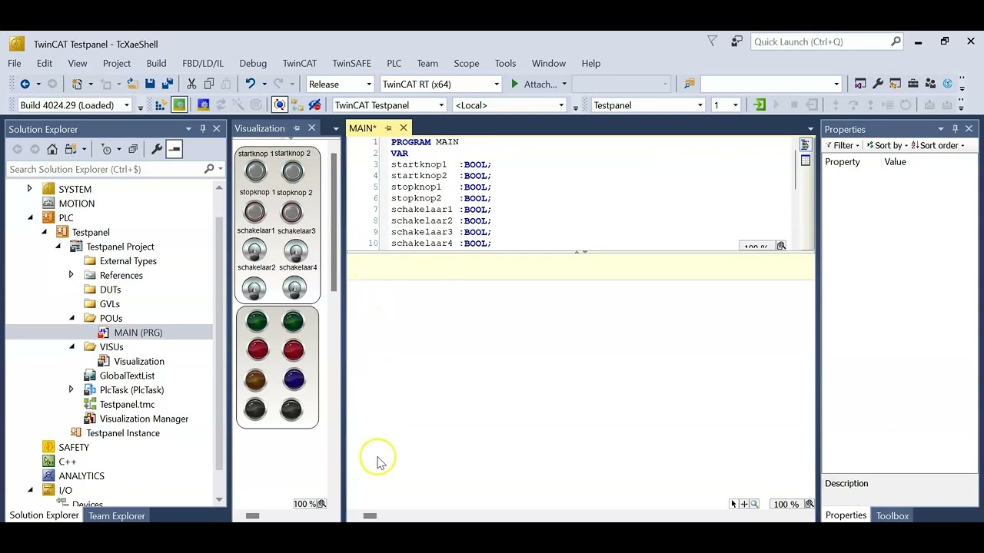Click the Solution Explorer vertical scrollbar

click(x=219, y=342)
